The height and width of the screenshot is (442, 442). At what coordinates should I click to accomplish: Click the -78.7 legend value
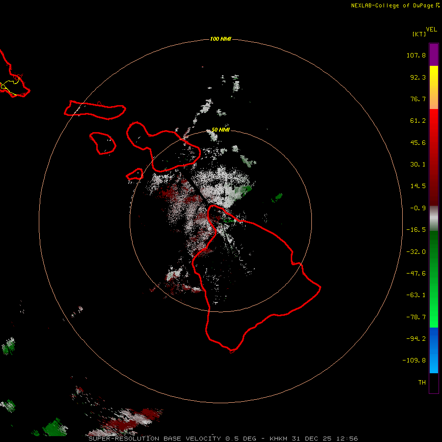(416, 317)
